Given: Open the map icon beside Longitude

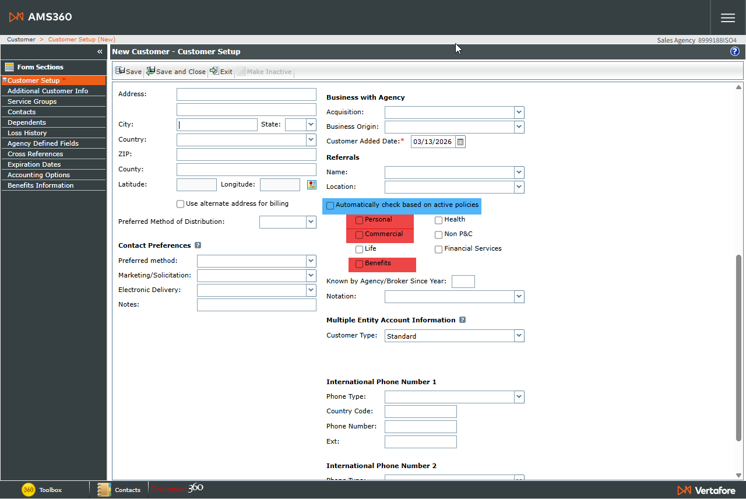Looking at the screenshot, I should coord(312,185).
